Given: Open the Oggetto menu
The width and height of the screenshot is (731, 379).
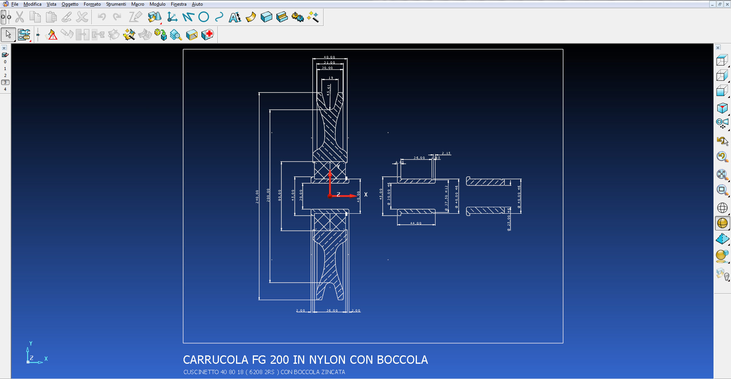Looking at the screenshot, I should coord(70,4).
